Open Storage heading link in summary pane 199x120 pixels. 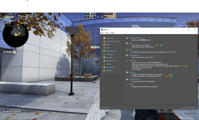click(x=132, y=72)
